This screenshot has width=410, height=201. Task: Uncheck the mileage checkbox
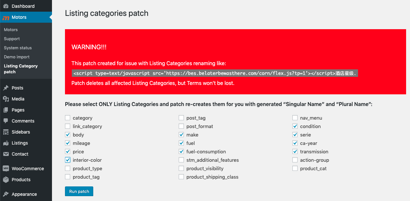click(68, 143)
